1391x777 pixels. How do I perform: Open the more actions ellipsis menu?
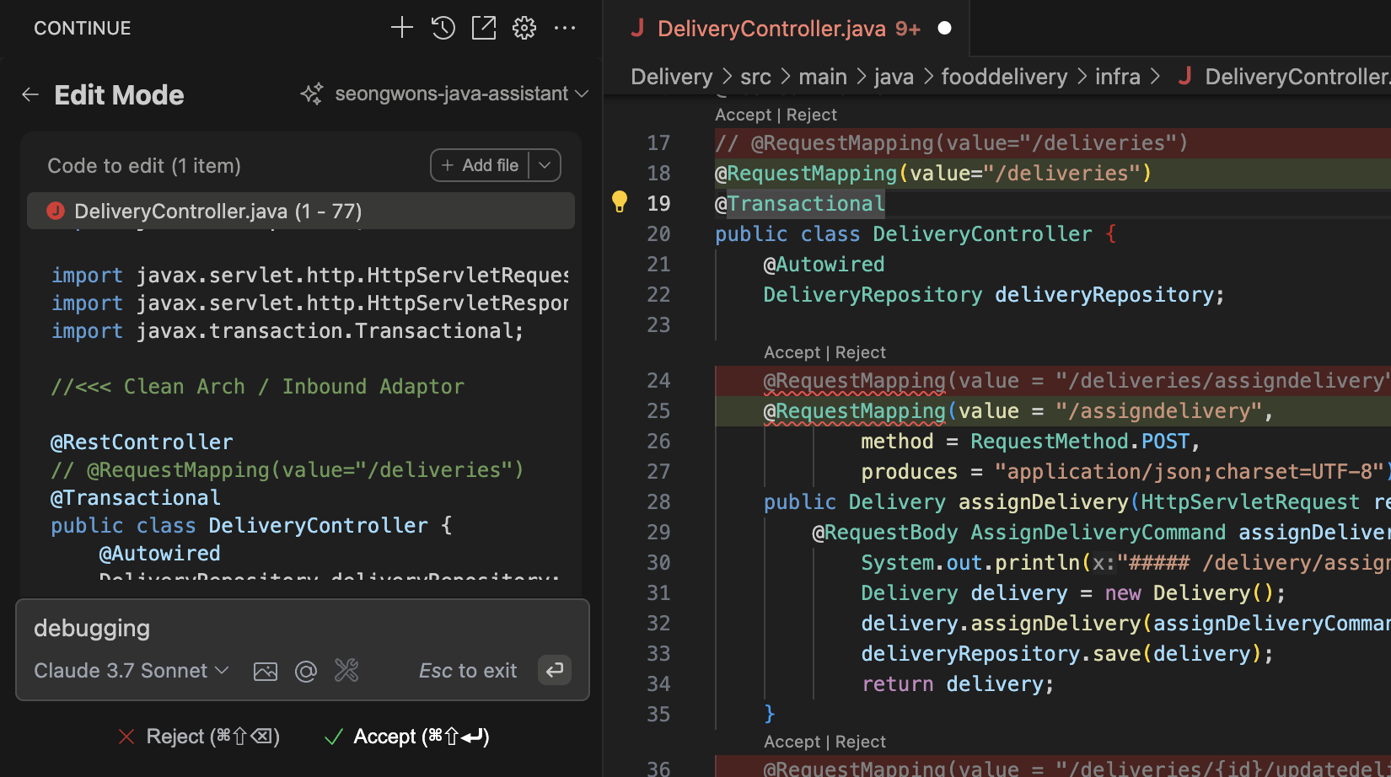[x=565, y=28]
